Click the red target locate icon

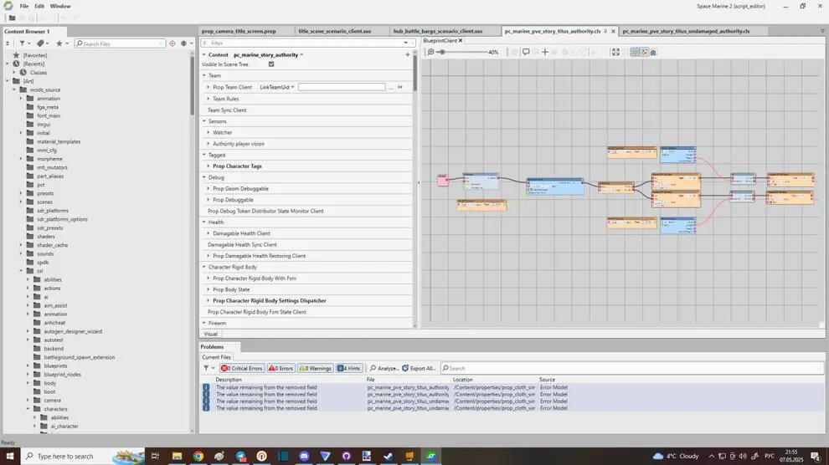[172, 43]
